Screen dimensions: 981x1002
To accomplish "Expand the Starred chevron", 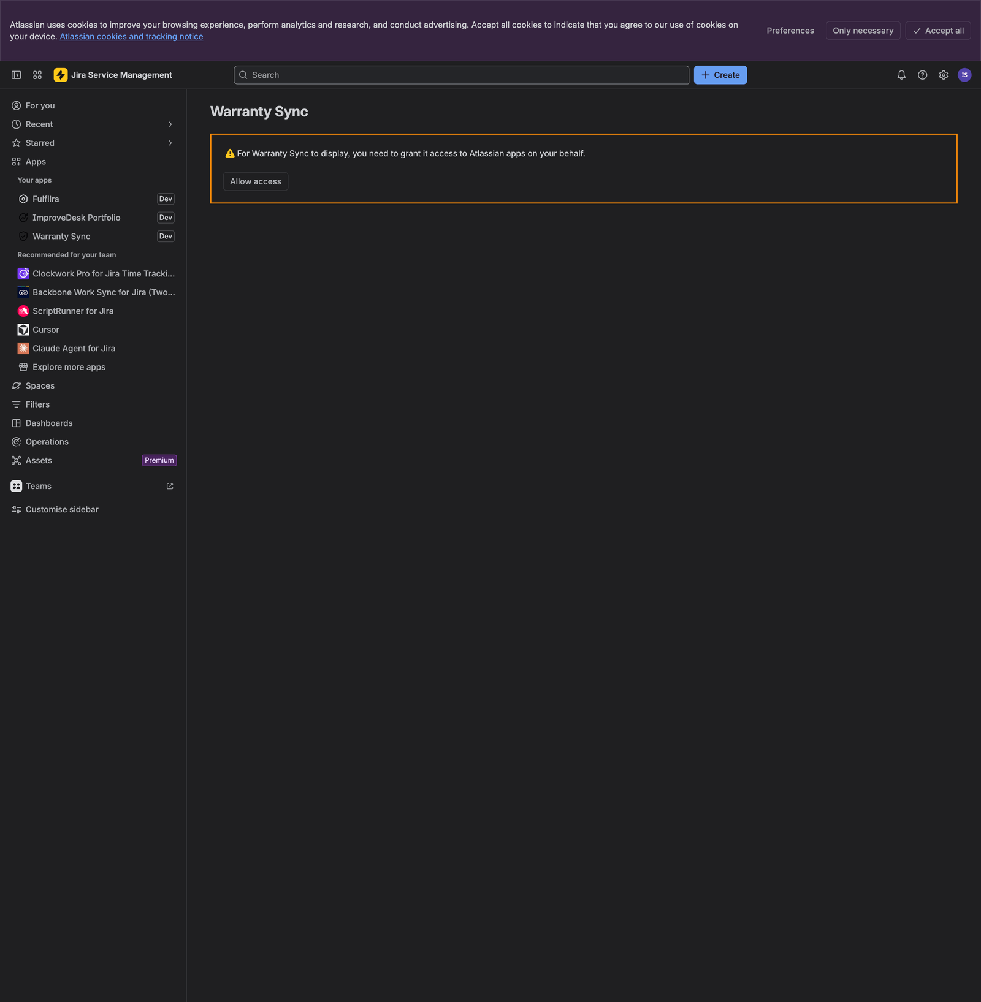I will point(170,143).
